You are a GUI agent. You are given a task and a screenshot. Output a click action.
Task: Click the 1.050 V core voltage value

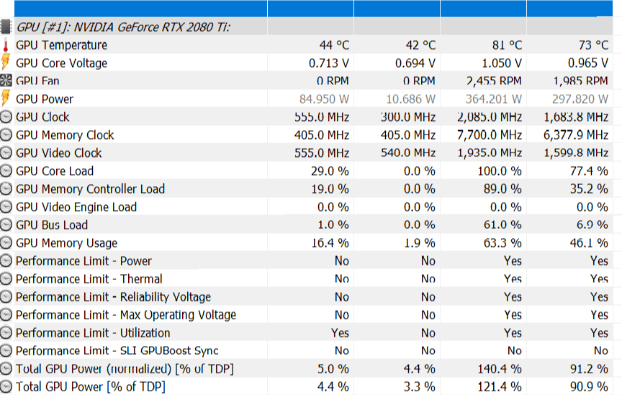pos(501,63)
